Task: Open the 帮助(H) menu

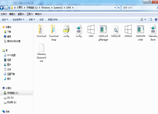Action: click(38, 14)
